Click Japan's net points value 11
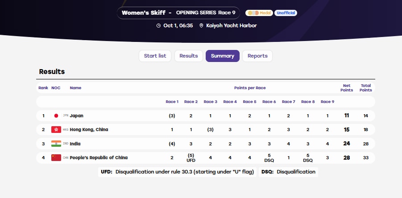This screenshot has height=198, width=402. [x=347, y=116]
